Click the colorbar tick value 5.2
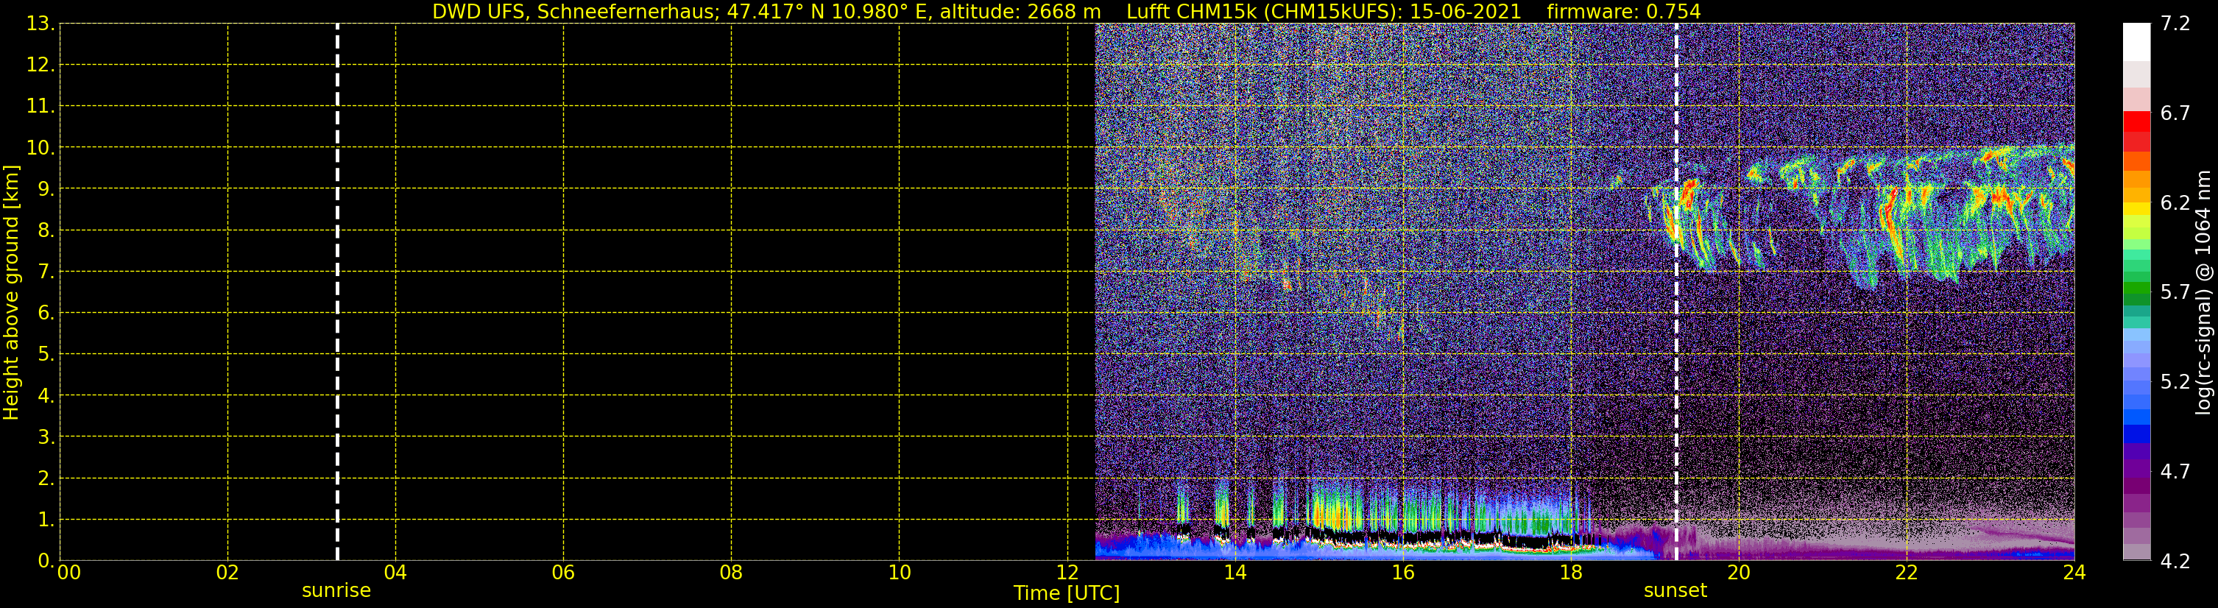This screenshot has width=2218, height=608. click(x=2175, y=381)
